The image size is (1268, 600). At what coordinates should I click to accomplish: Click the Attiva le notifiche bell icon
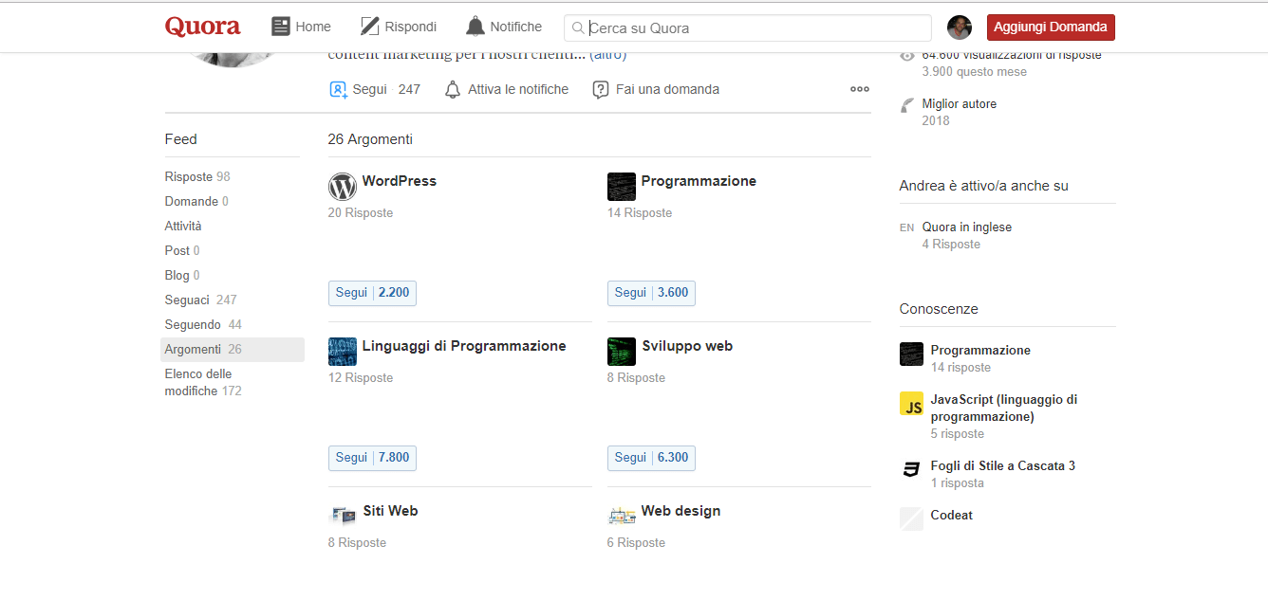point(453,89)
